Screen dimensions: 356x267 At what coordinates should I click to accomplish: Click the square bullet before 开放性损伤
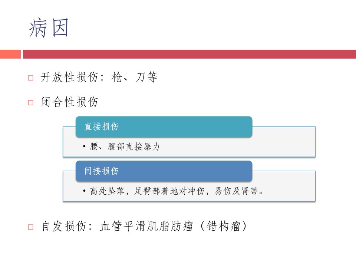coord(31,78)
